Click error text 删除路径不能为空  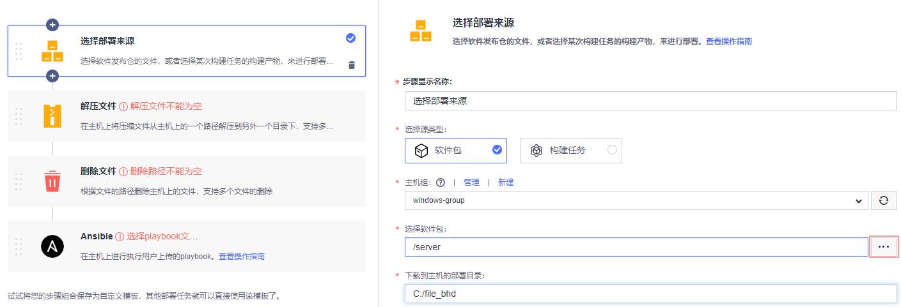(x=166, y=172)
